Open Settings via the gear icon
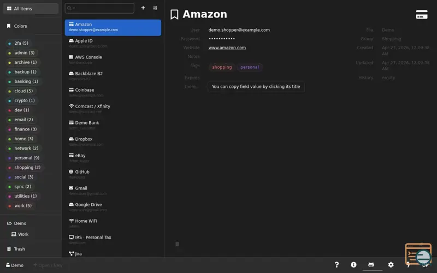 391,265
